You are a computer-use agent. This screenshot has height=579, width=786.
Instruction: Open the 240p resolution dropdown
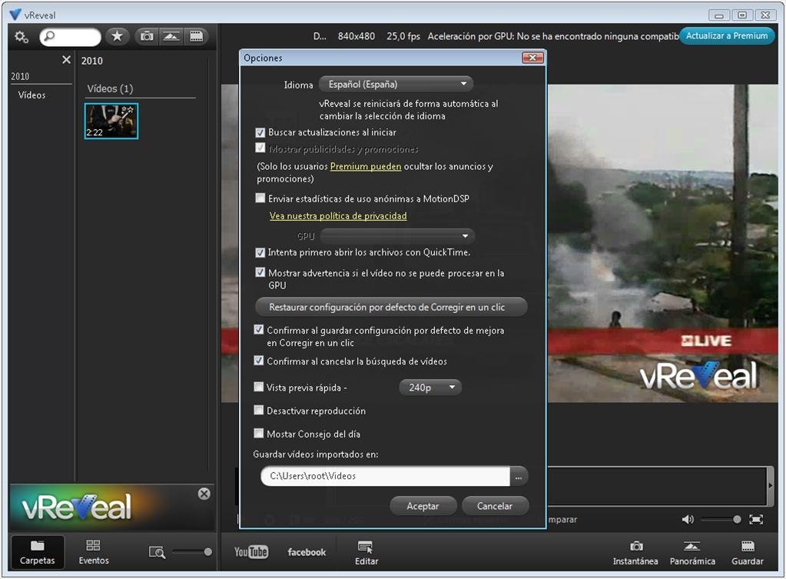[x=430, y=388]
